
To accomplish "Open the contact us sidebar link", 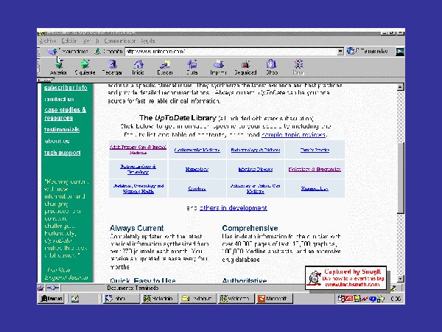I will 59,99.
